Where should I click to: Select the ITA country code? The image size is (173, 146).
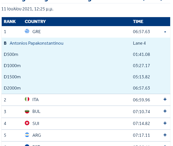[36, 99]
